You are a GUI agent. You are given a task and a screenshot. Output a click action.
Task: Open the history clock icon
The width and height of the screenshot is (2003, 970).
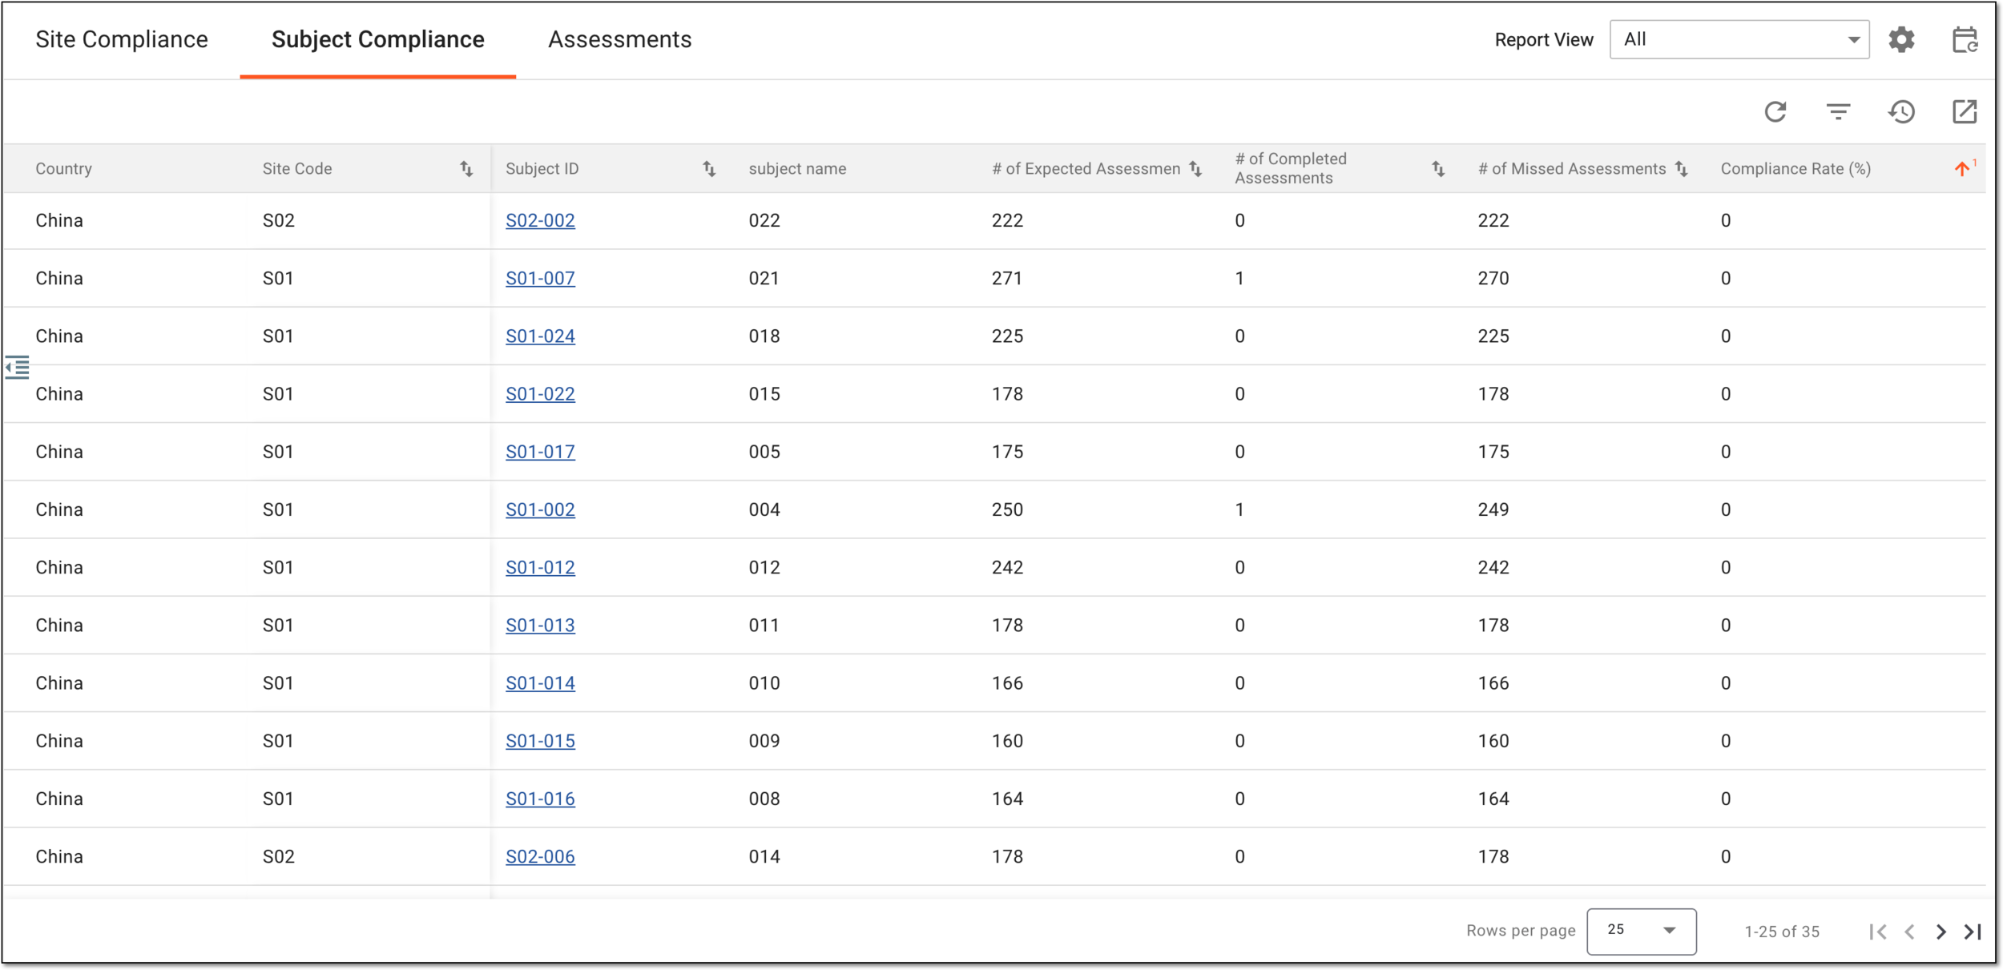pyautogui.click(x=1901, y=111)
